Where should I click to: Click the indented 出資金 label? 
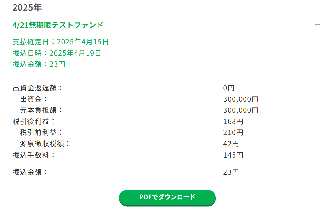tap(34, 99)
